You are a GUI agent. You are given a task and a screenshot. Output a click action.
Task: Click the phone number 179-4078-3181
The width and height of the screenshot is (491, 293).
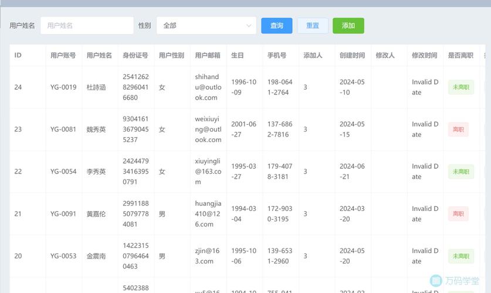pyautogui.click(x=280, y=172)
